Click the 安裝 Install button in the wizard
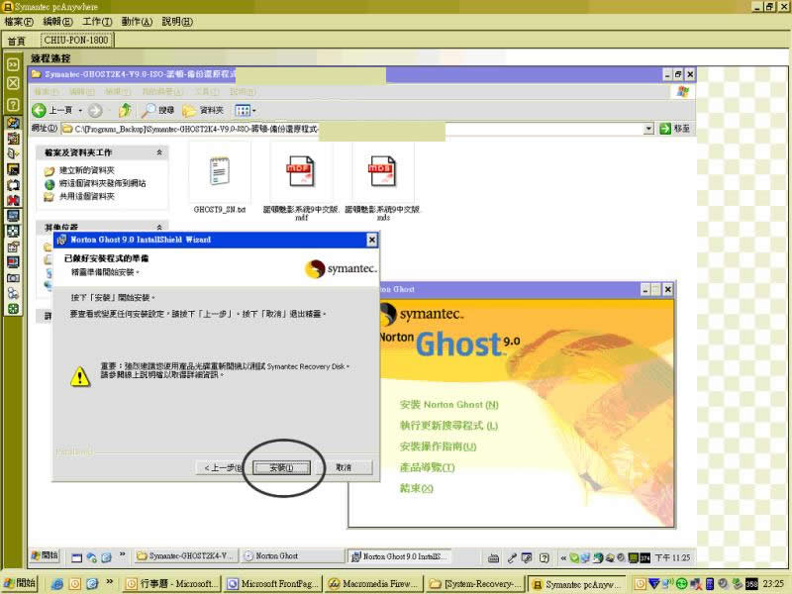Image resolution: width=792 pixels, height=594 pixels. coord(281,467)
